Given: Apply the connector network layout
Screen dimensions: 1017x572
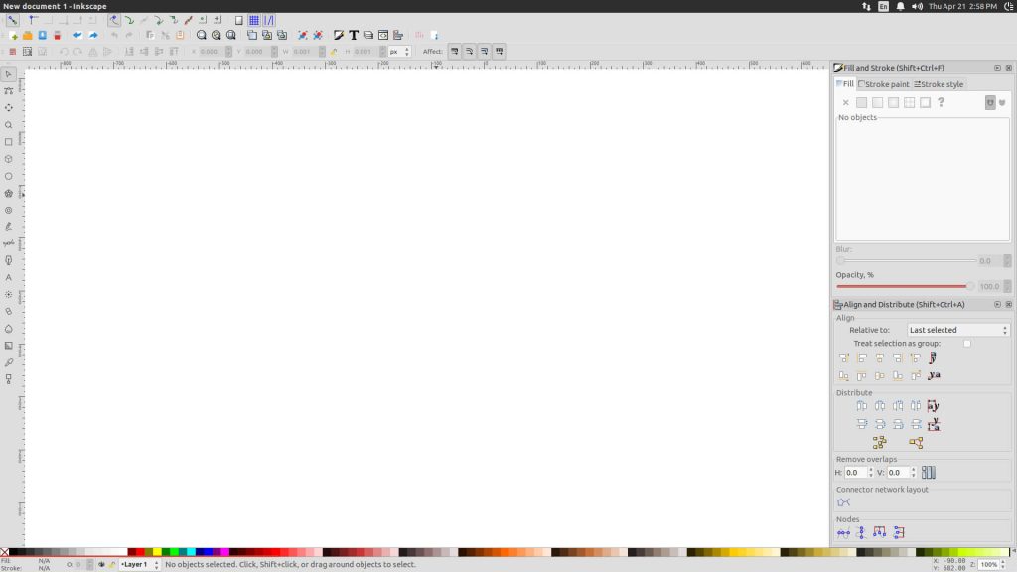Looking at the screenshot, I should tap(843, 501).
